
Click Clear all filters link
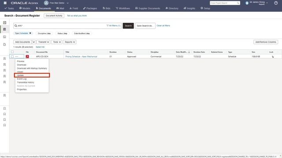tap(163, 25)
